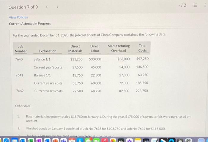The width and height of the screenshot is (208, 142).
Task: Click the '-/2' score indicator
Action: 182,5
